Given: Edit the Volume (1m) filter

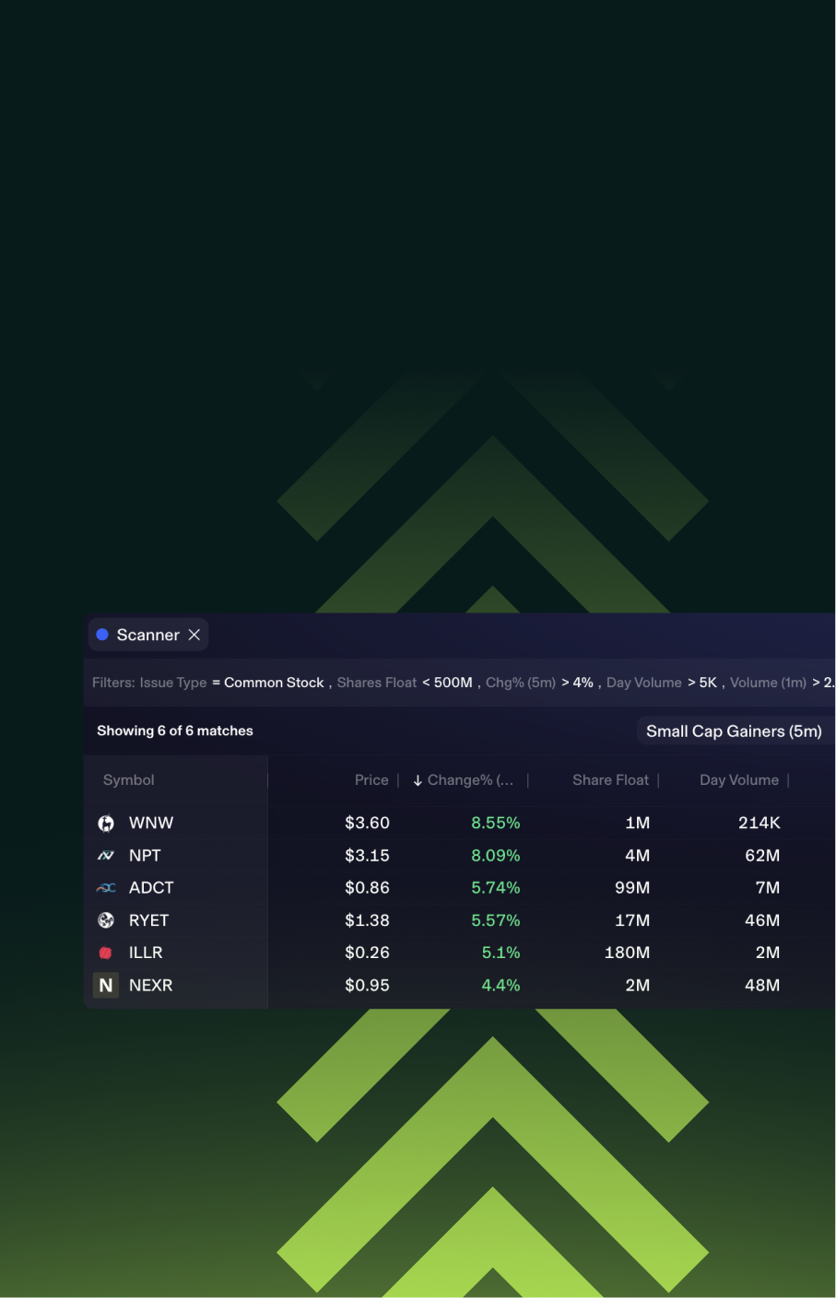Looking at the screenshot, I should pos(783,683).
